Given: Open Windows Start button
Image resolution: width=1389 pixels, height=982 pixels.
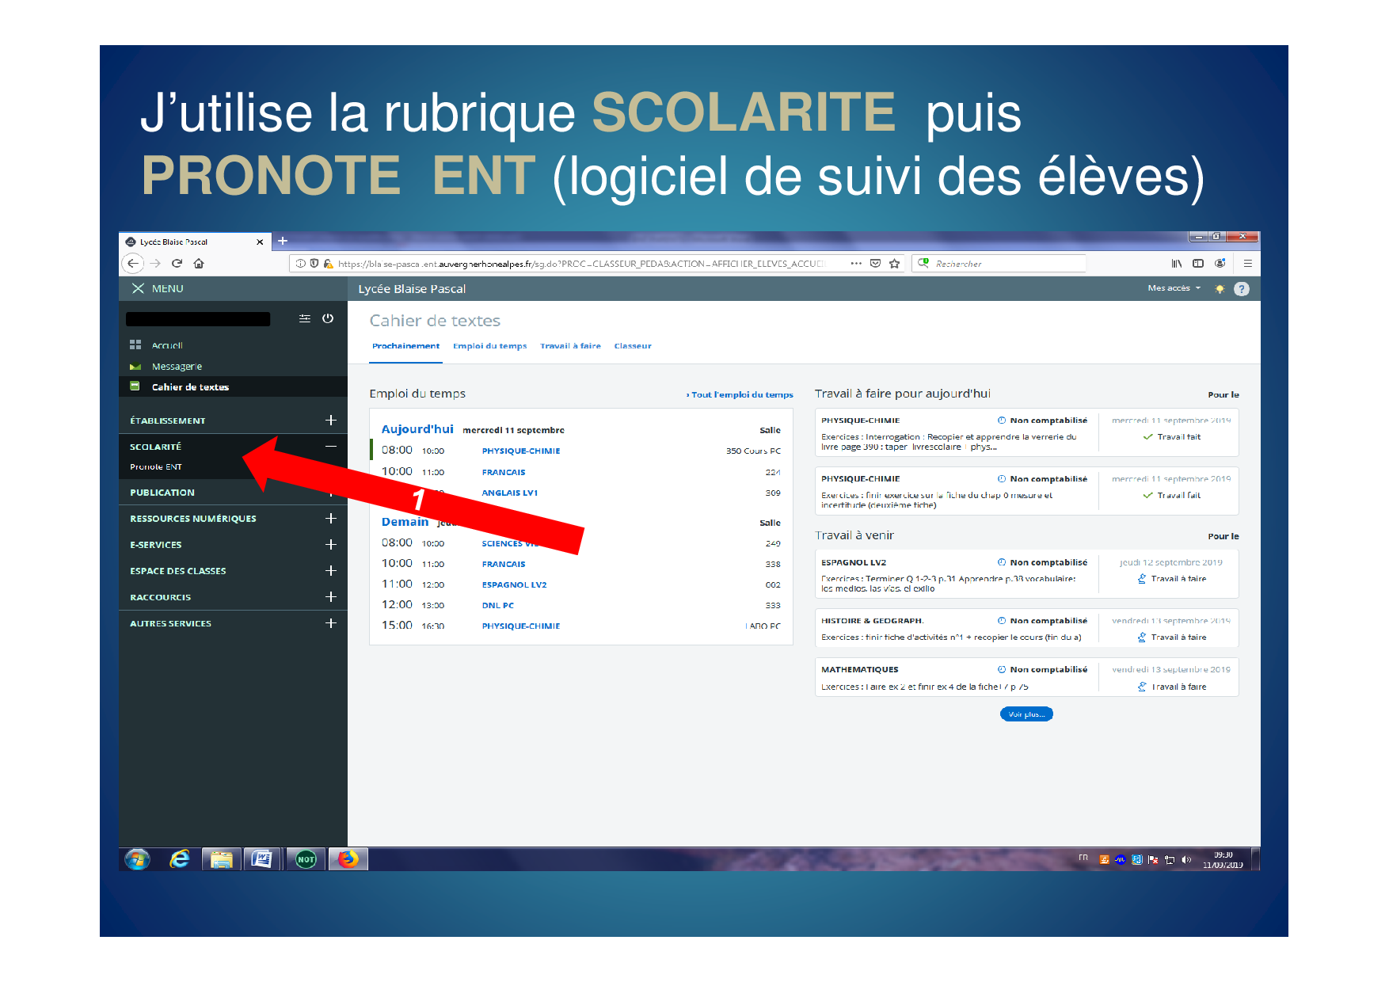Looking at the screenshot, I should [x=138, y=859].
